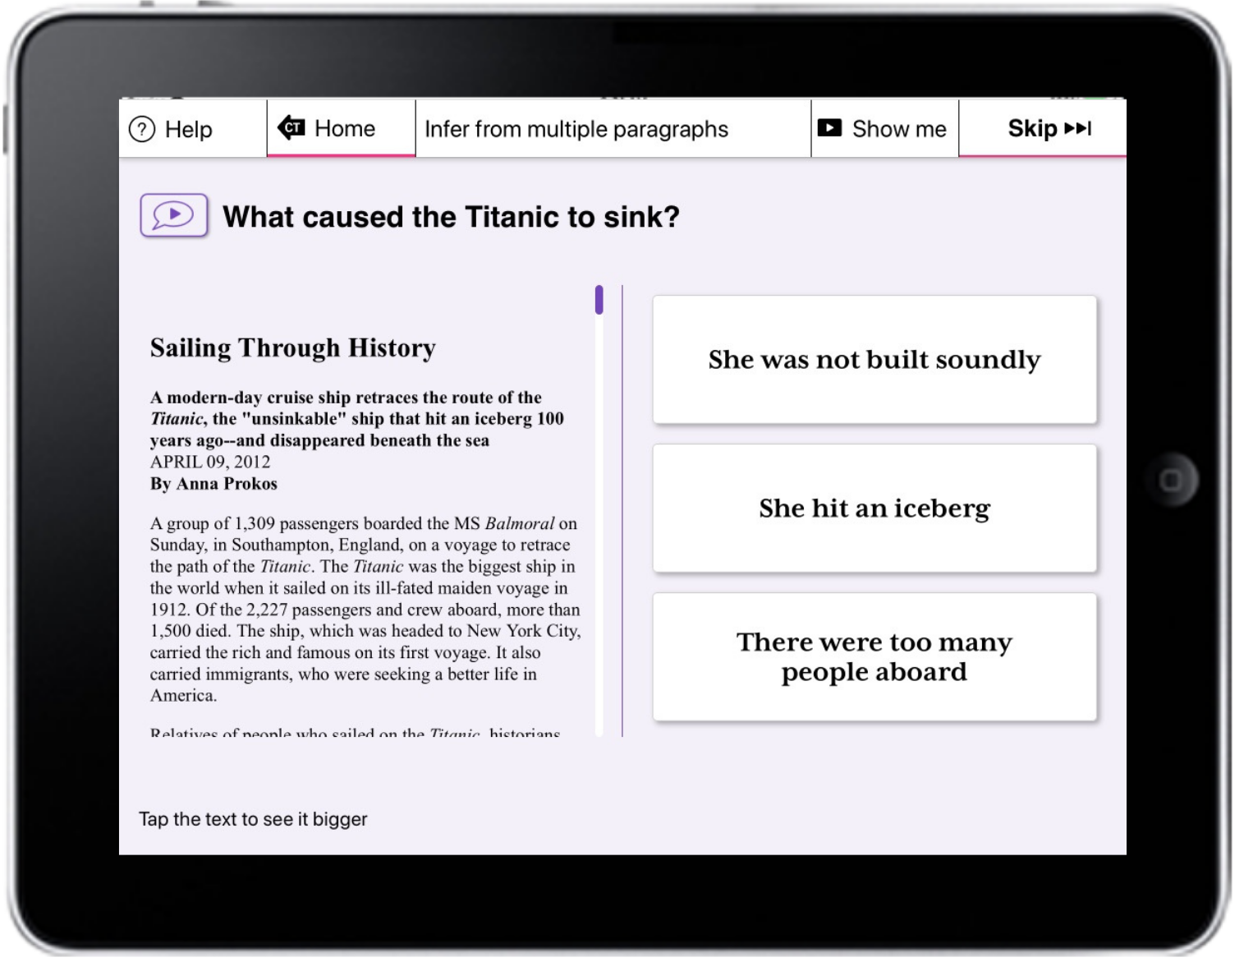Tap the "By Anna Prokos" byline
Screen dimensions: 1244x962
[213, 483]
